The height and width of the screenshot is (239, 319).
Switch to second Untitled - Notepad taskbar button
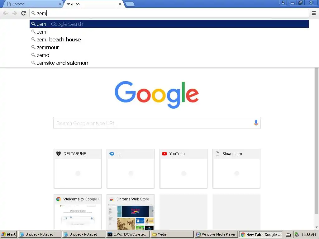coord(83,234)
